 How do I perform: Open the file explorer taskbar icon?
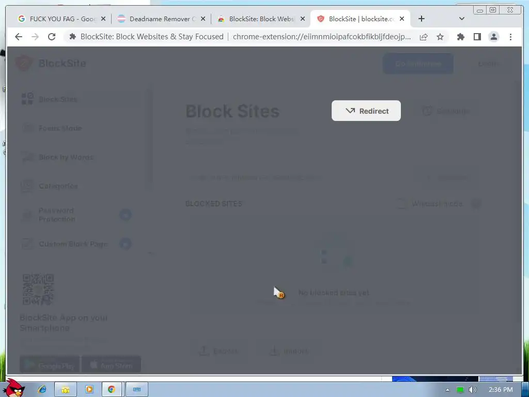[66, 389]
